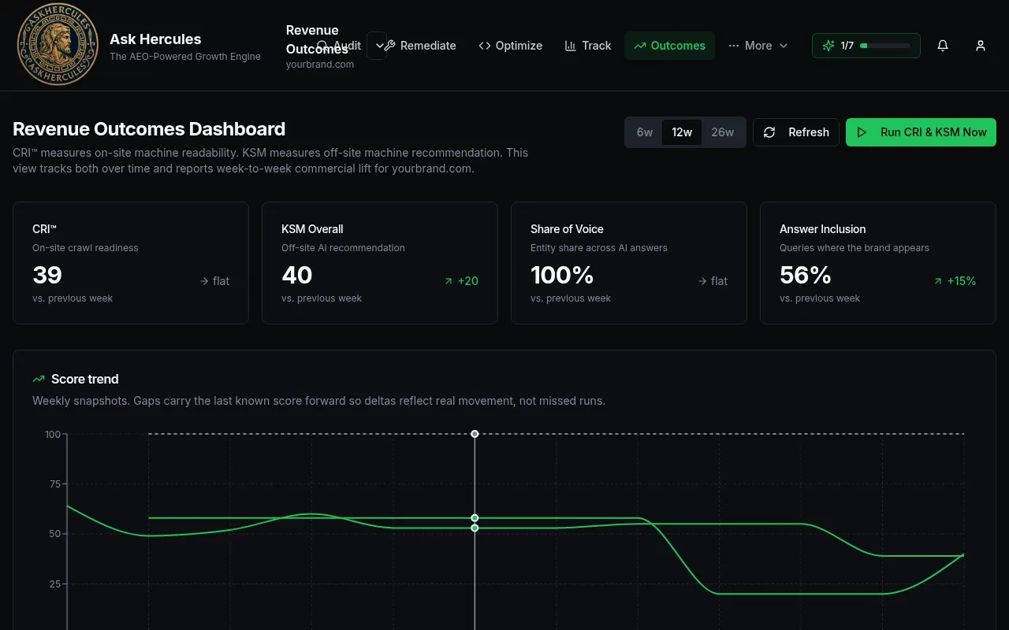Viewport: 1009px width, 630px height.
Task: Open the Audit tab
Action: pos(339,46)
